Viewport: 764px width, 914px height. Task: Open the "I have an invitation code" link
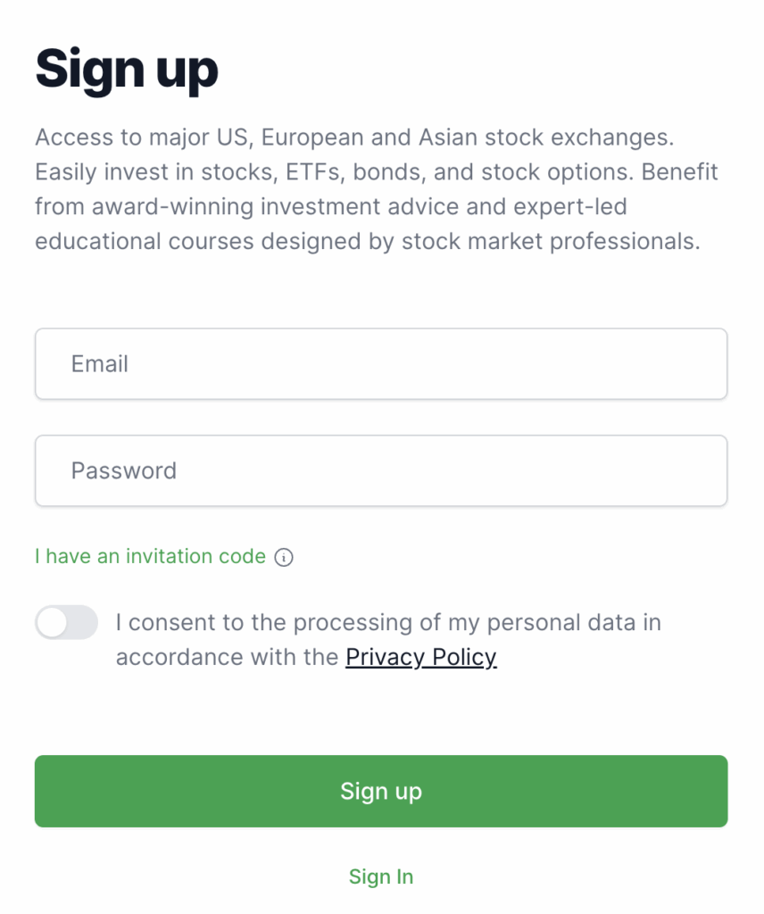(150, 557)
